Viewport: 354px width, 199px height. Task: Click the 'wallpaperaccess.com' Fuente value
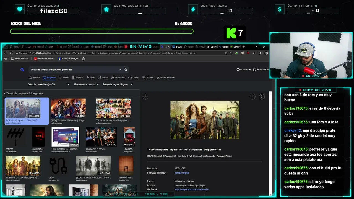[184, 181]
